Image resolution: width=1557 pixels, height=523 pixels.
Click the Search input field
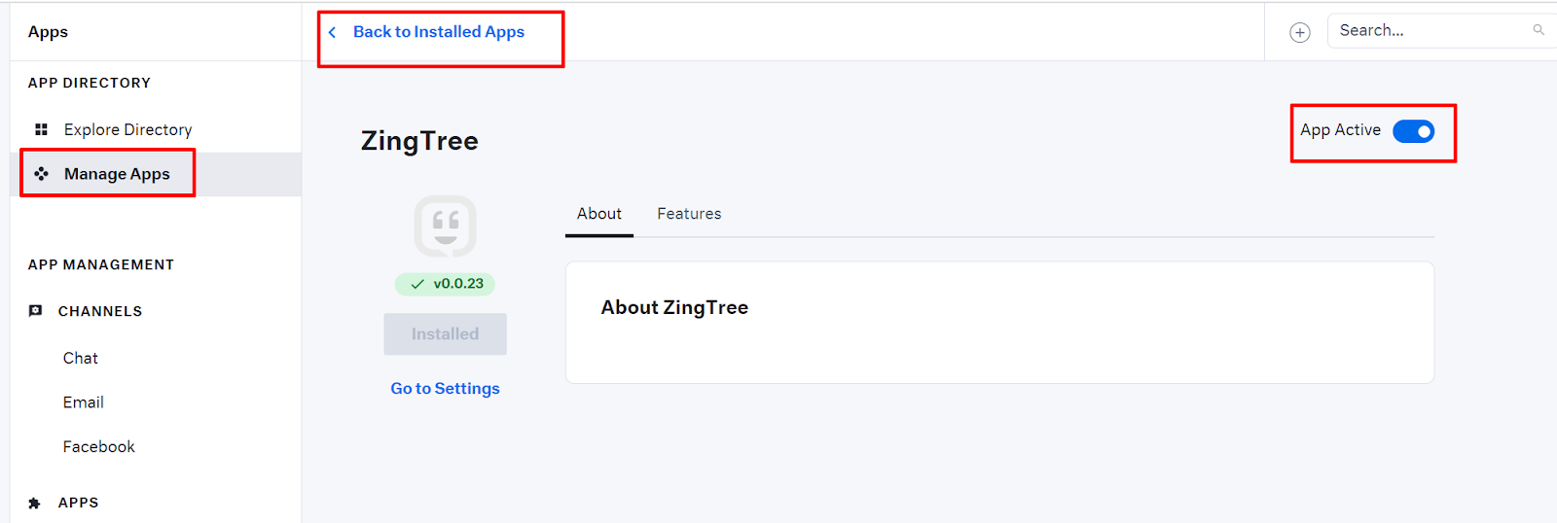(1430, 30)
